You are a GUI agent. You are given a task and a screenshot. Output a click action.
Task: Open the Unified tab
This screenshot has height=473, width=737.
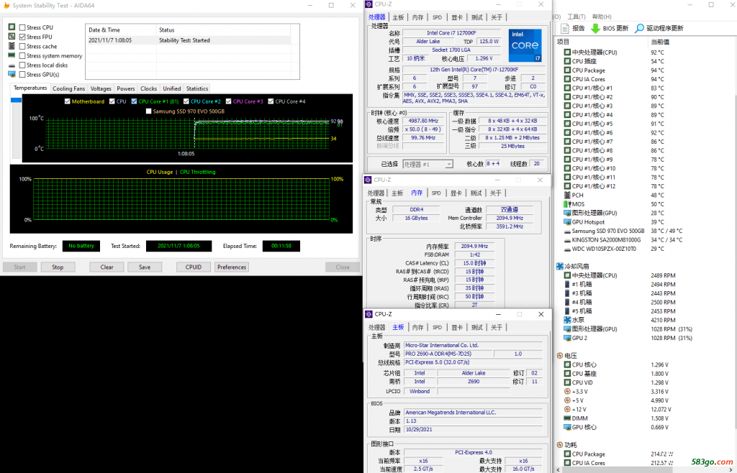click(171, 88)
